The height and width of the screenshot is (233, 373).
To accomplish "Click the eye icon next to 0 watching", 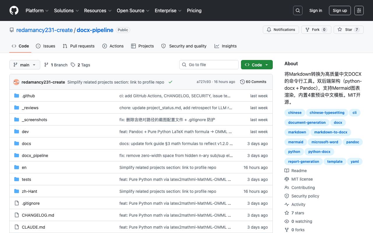I will click(287, 221).
